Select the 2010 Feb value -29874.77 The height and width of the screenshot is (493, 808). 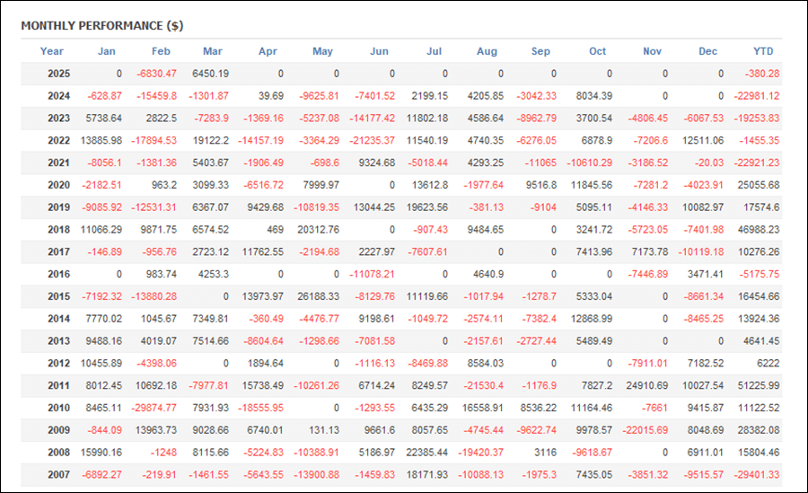(x=154, y=408)
